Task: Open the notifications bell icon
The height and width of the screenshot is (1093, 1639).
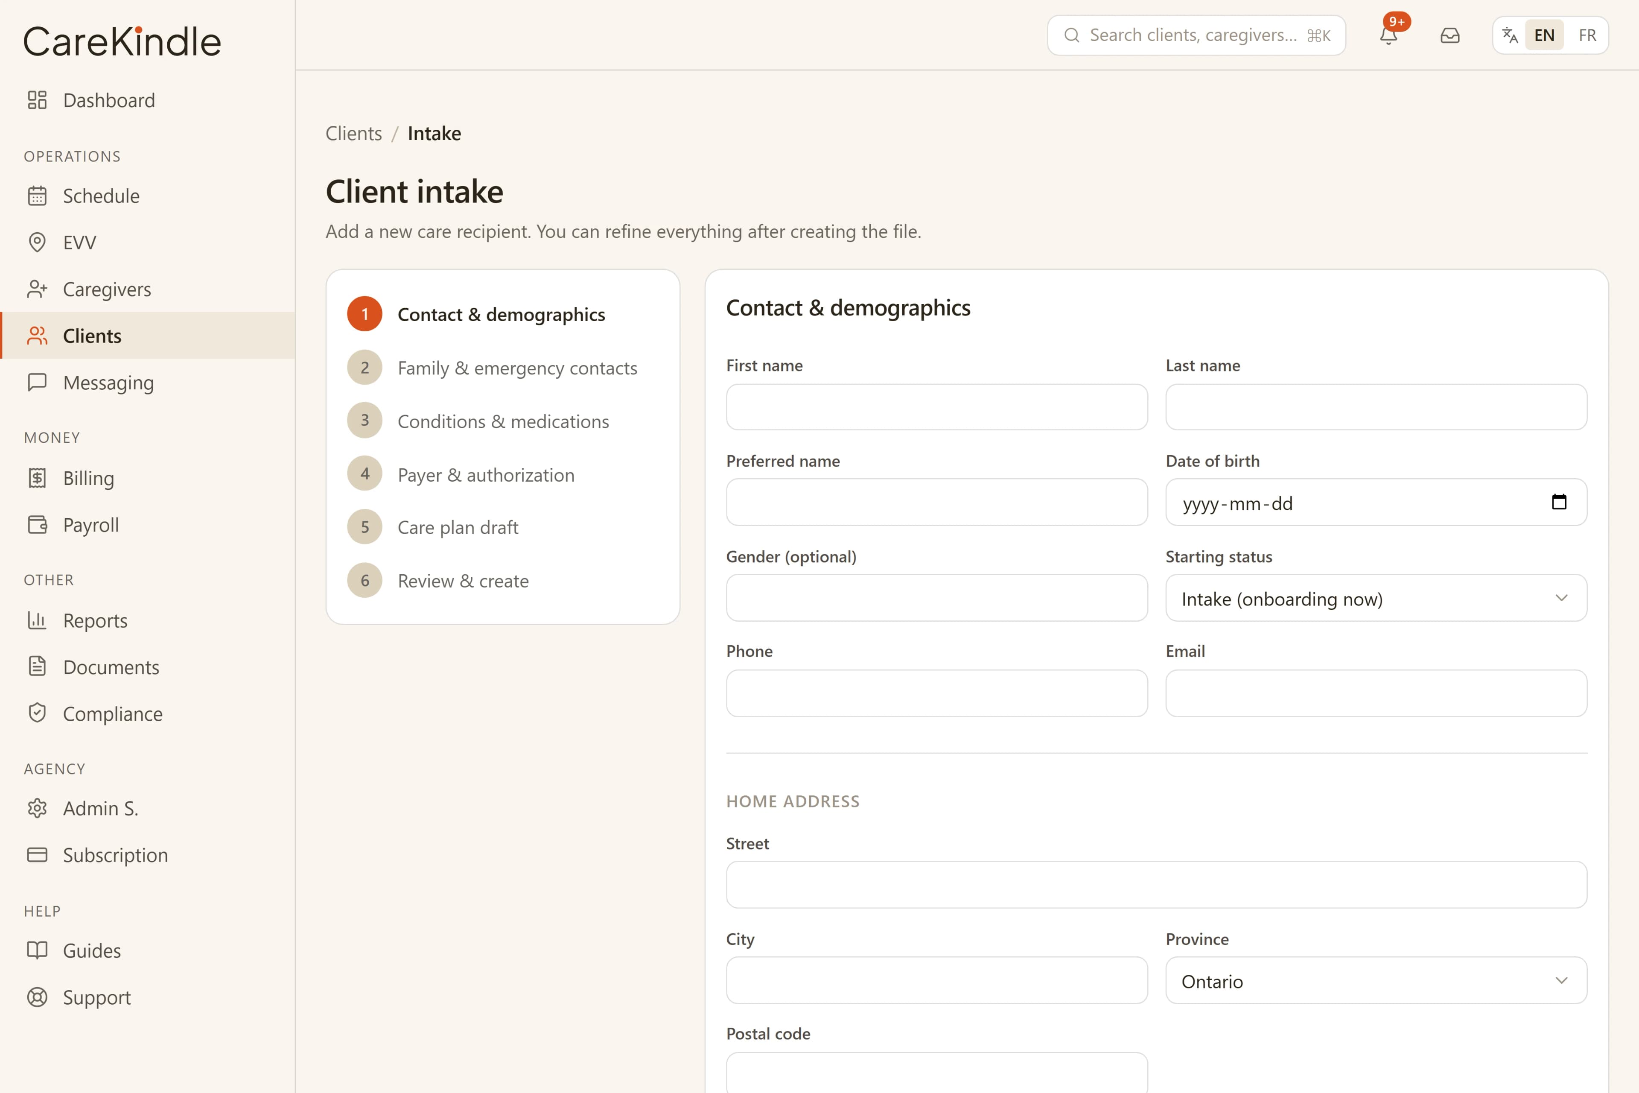Action: coord(1388,35)
